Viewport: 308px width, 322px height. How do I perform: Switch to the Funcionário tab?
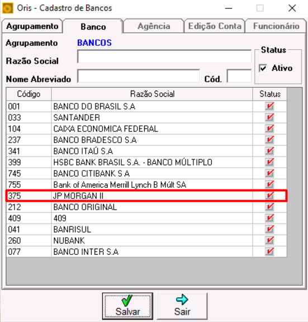click(276, 26)
